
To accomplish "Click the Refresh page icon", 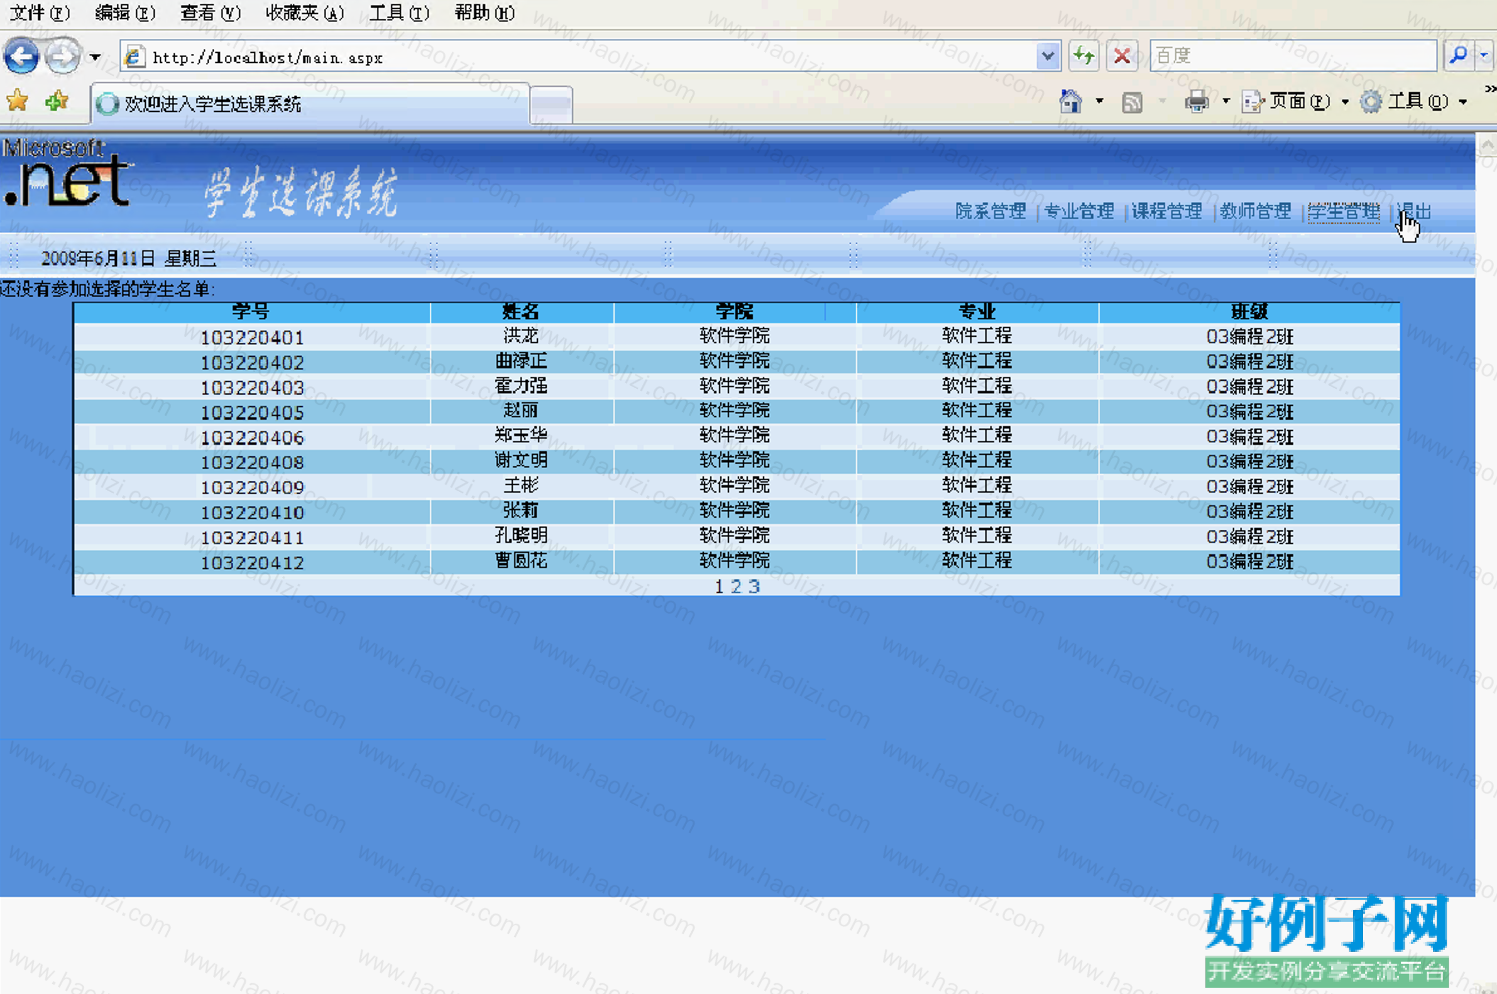I will point(1084,57).
